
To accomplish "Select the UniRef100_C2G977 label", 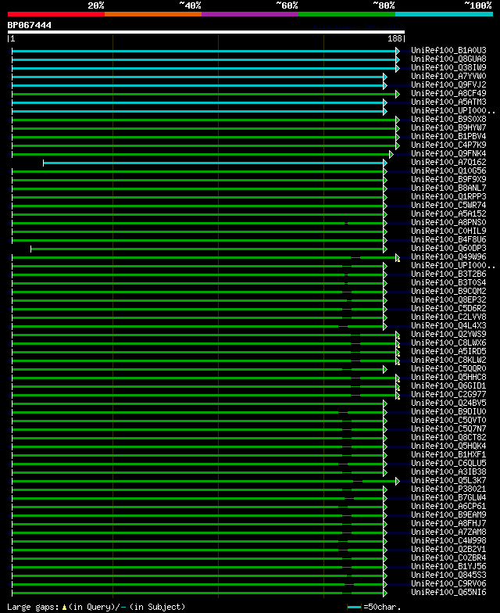I will coord(448,394).
